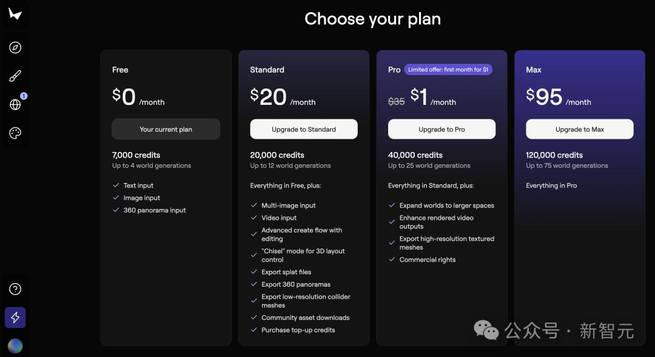Click the app logo at top of sidebar
The width and height of the screenshot is (655, 357).
coord(15,14)
